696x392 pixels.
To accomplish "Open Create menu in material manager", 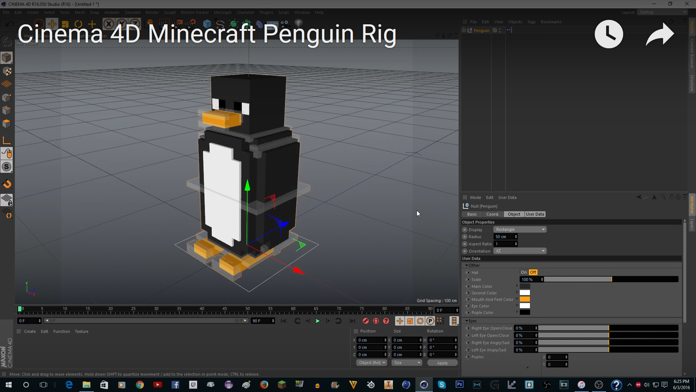I will [30, 331].
